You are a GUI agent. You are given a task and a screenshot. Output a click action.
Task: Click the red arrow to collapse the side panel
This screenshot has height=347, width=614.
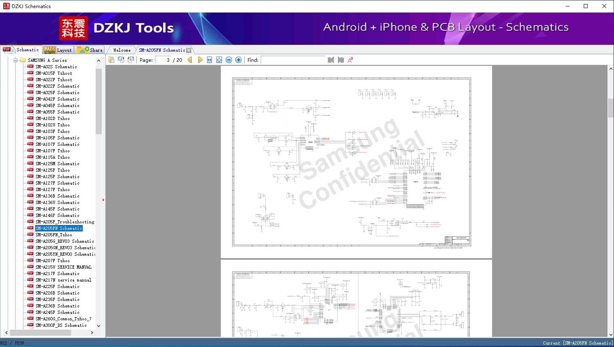click(103, 200)
